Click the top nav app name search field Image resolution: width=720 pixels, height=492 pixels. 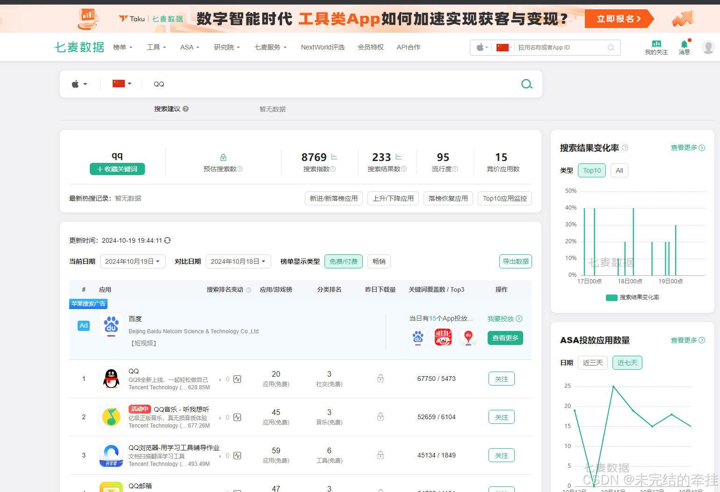[x=561, y=48]
